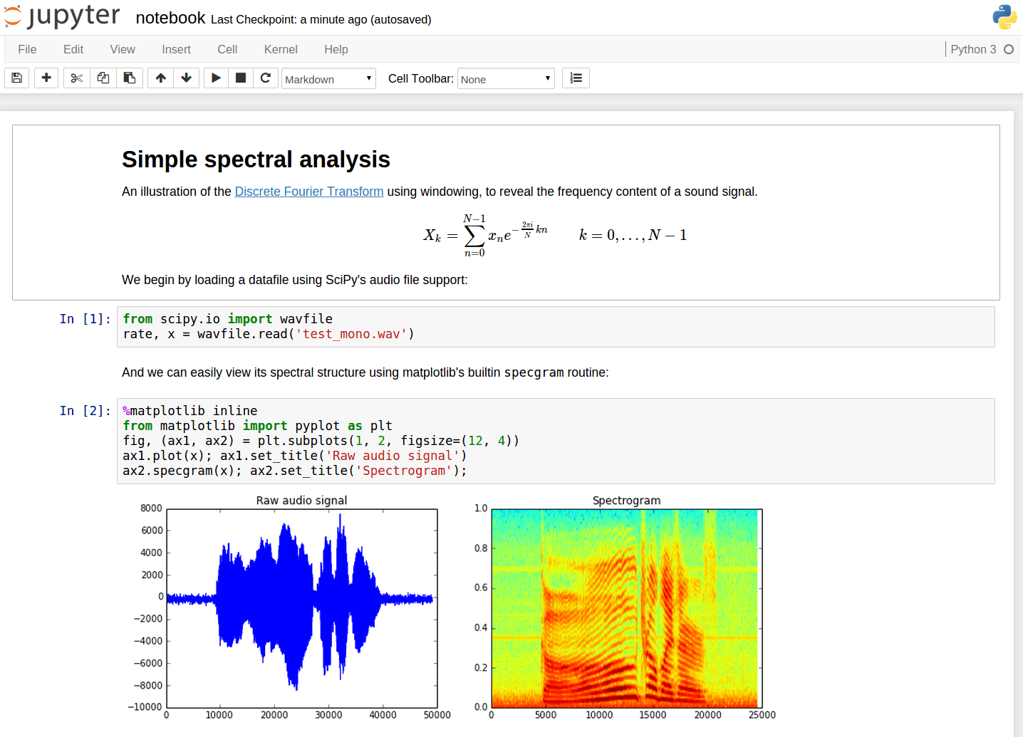Save notebook with the floppy disk icon
Viewport: 1023px width, 737px height.
tap(17, 78)
